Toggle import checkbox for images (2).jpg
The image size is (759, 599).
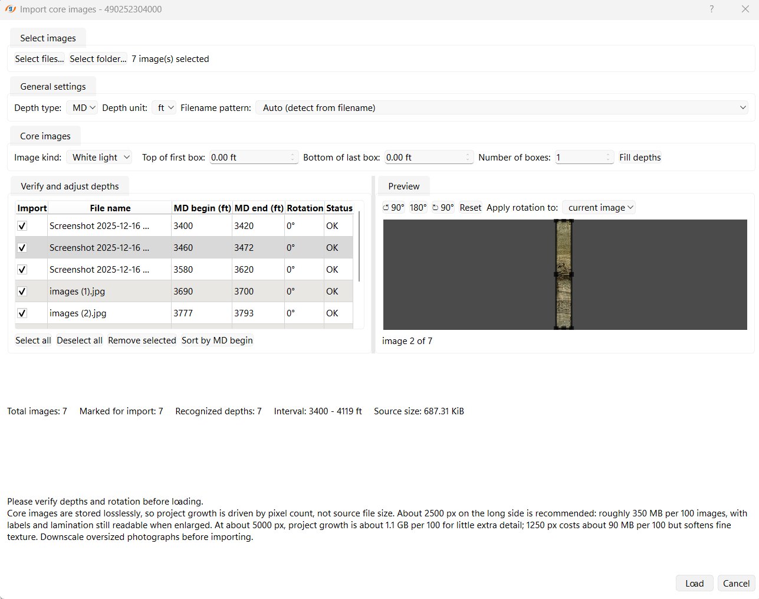22,313
